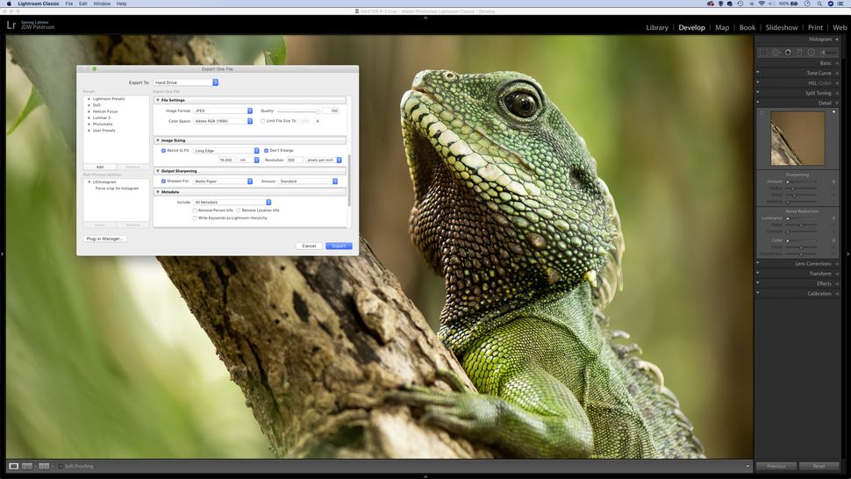Screen dimensions: 851x479
Task: Open the Color Space dropdown
Action: point(223,121)
